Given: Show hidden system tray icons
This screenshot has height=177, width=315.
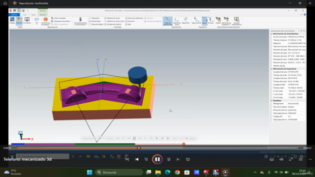Looking at the screenshot, I should pyautogui.click(x=255, y=172).
